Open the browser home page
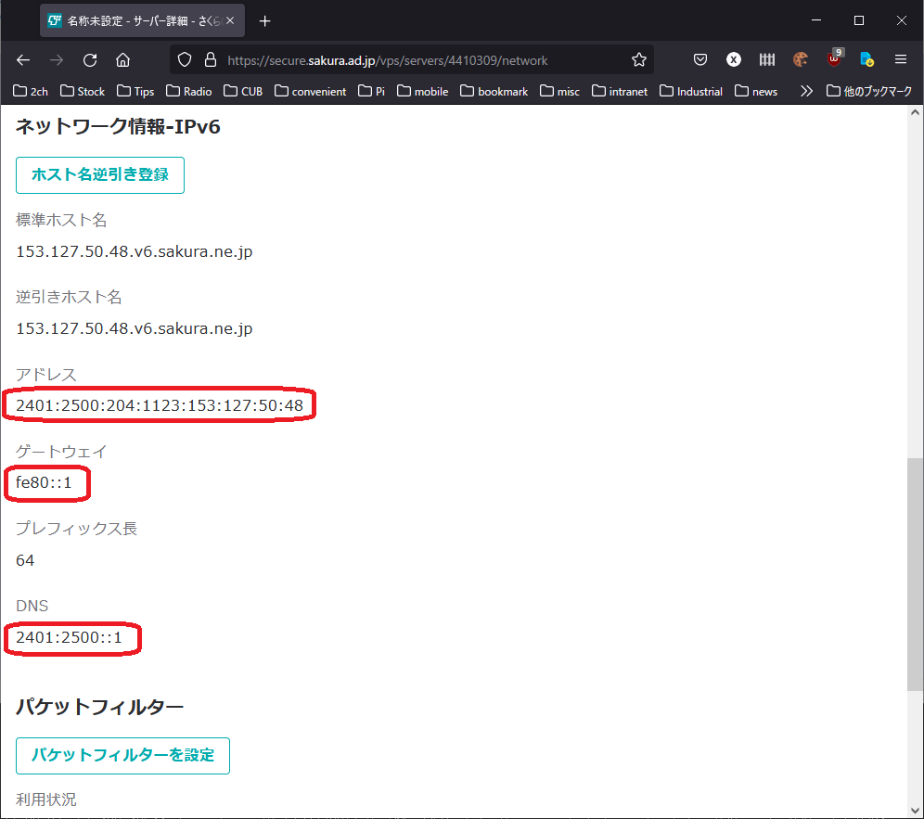 point(122,59)
